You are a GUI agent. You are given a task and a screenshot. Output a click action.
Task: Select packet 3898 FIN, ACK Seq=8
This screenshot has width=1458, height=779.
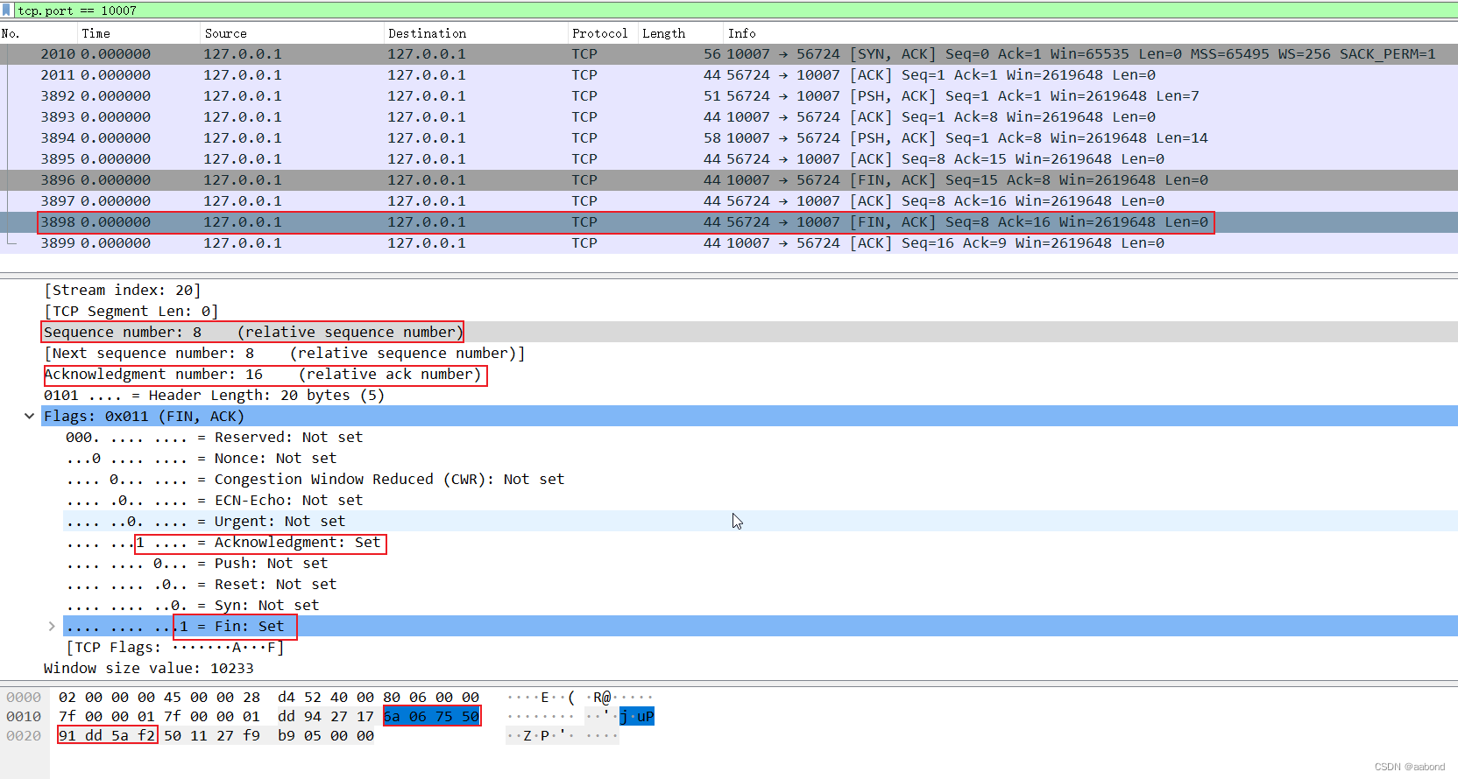click(729, 222)
